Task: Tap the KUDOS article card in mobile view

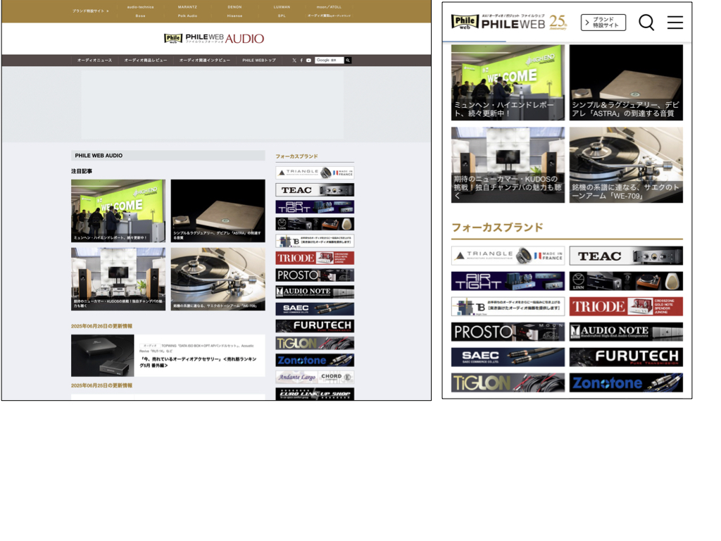Action: (508, 165)
